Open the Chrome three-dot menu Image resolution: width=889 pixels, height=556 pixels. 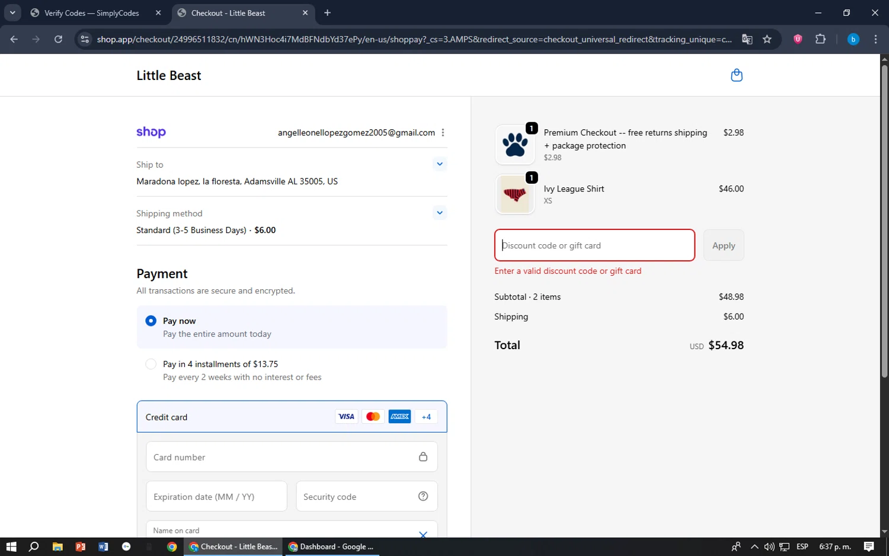pyautogui.click(x=875, y=39)
